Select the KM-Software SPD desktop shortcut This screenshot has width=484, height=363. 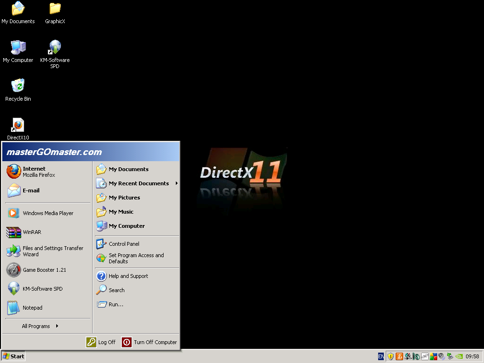coord(55,54)
